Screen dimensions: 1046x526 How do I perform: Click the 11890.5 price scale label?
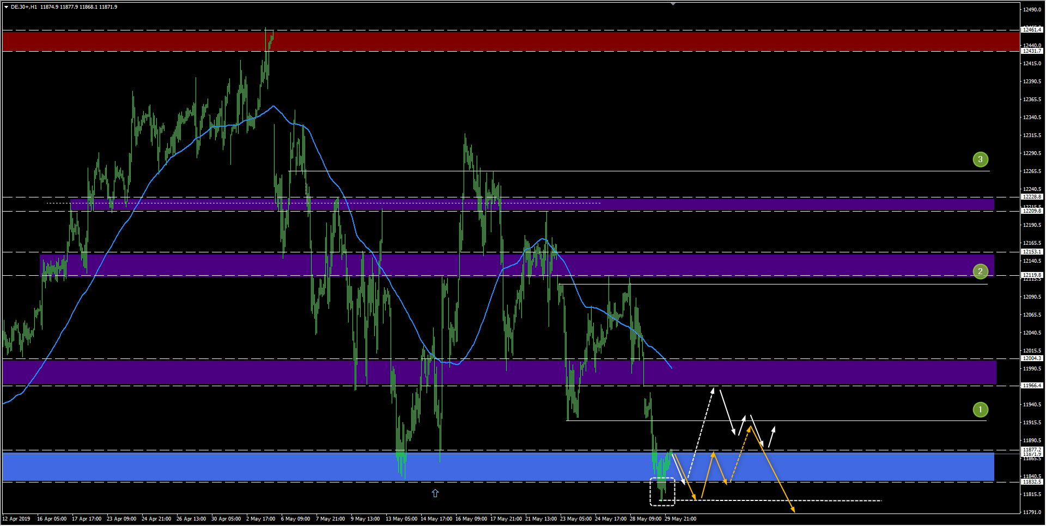click(1032, 441)
